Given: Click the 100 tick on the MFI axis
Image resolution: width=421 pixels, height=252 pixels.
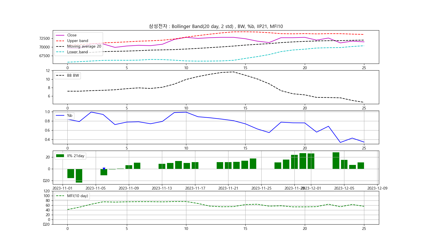Looking at the screenshot, I should point(47,196).
